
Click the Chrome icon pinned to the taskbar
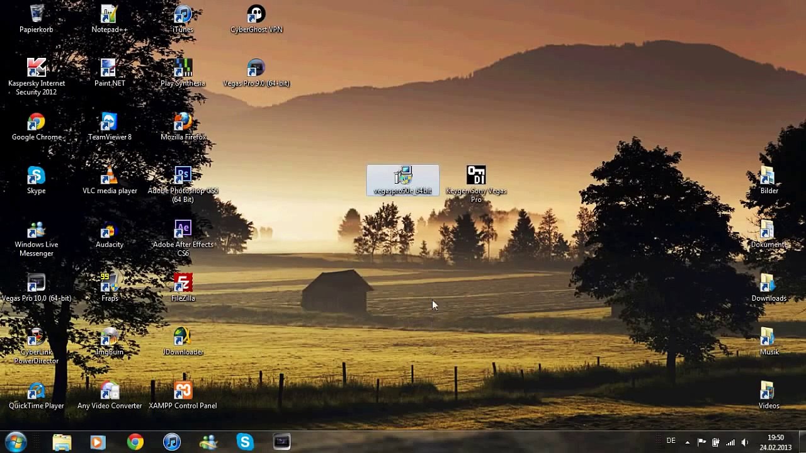135,442
